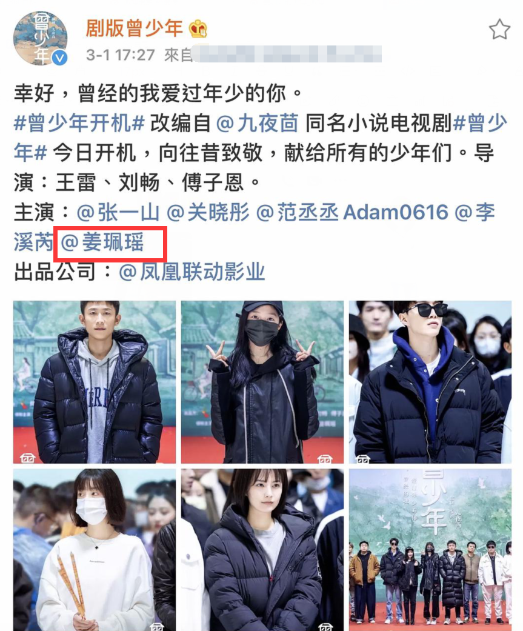The width and height of the screenshot is (523, 631).
Task: Open the @范丞丞 Adam0616 mention
Action: pos(352,213)
